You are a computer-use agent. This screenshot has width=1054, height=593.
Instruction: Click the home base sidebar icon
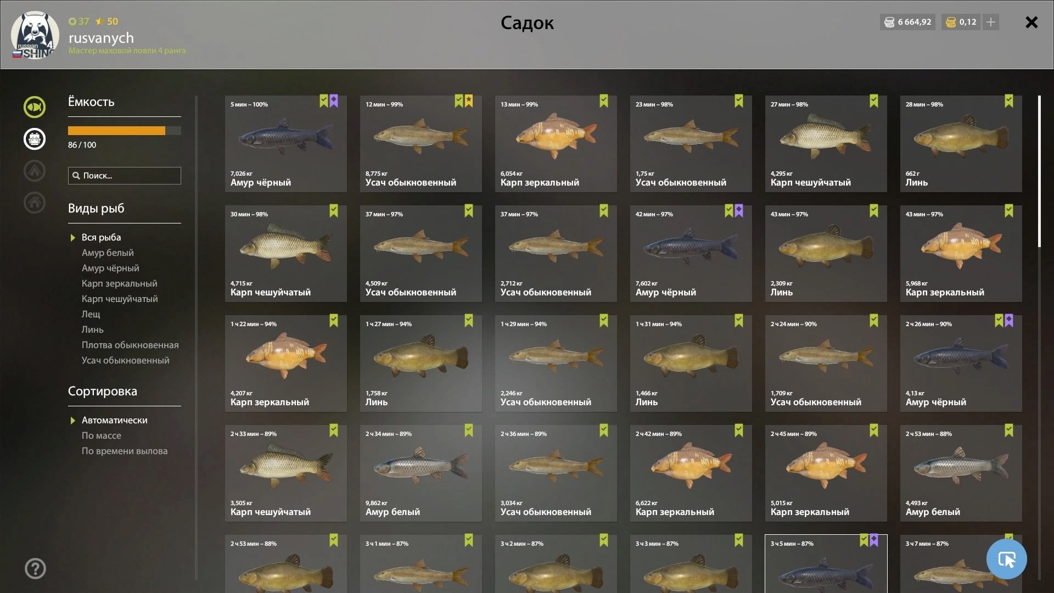coord(35,203)
